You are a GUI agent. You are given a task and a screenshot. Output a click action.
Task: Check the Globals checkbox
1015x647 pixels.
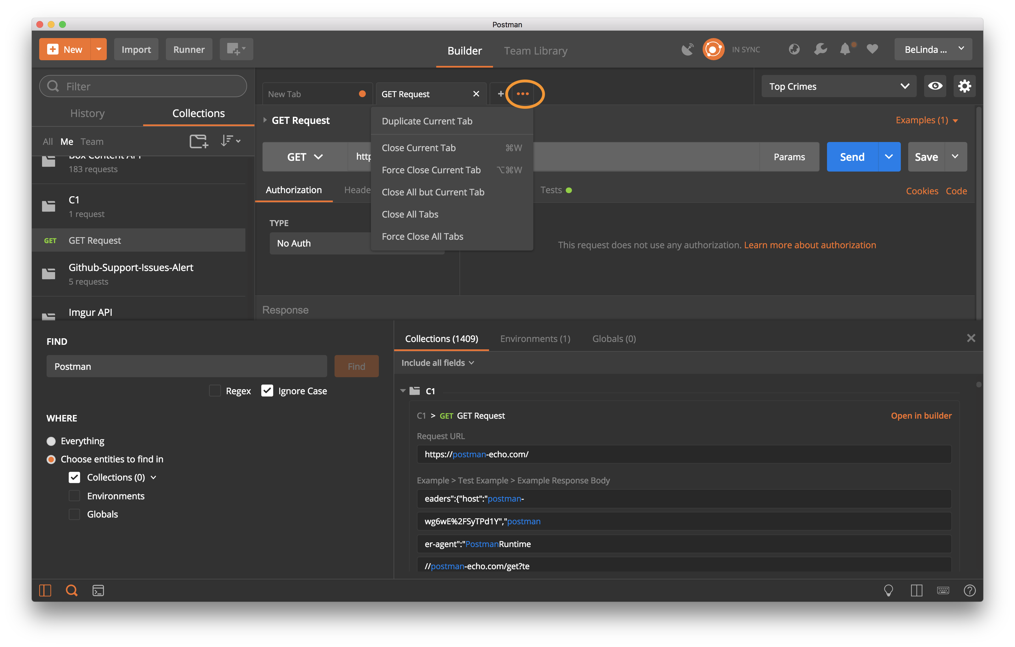[x=74, y=514]
